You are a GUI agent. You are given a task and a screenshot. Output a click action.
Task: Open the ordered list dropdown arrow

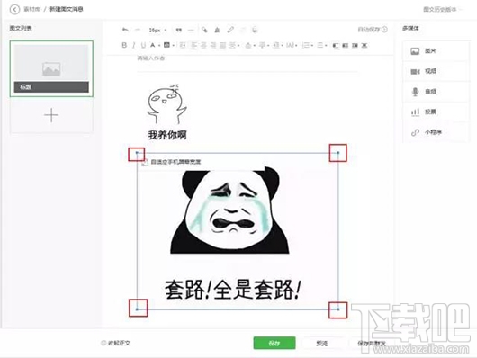(x=312, y=46)
